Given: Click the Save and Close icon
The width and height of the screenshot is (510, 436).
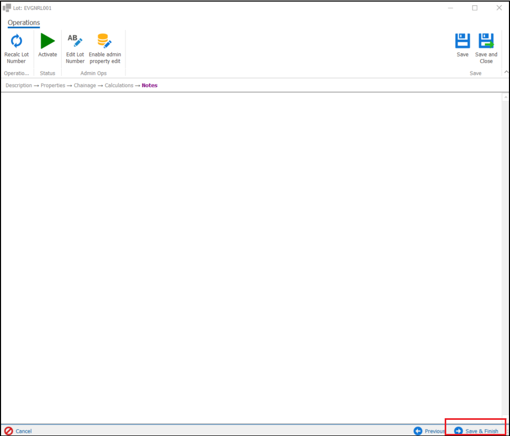Looking at the screenshot, I should pyautogui.click(x=486, y=41).
